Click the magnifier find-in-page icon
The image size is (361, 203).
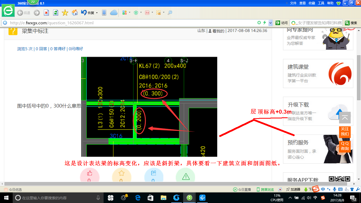(x=170, y=13)
